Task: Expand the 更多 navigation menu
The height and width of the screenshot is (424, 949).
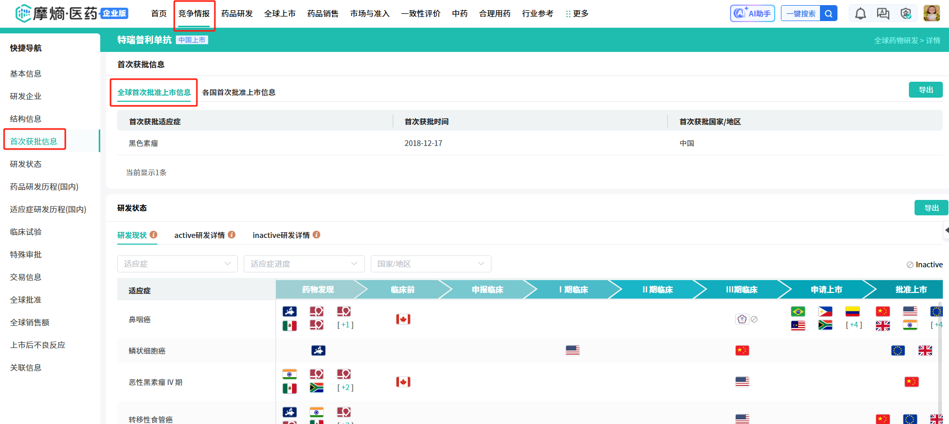Action: [577, 14]
